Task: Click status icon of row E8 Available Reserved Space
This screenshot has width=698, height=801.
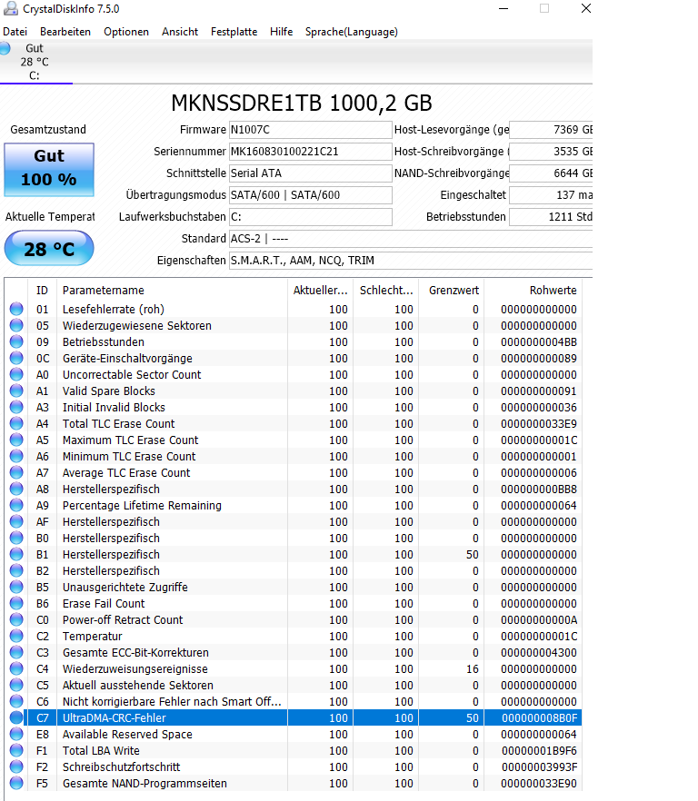Action: pos(16,734)
